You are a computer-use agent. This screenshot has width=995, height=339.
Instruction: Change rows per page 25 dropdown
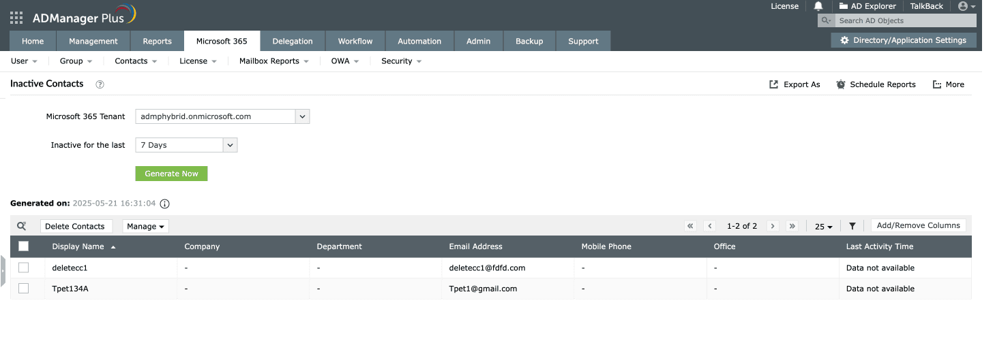[824, 227]
